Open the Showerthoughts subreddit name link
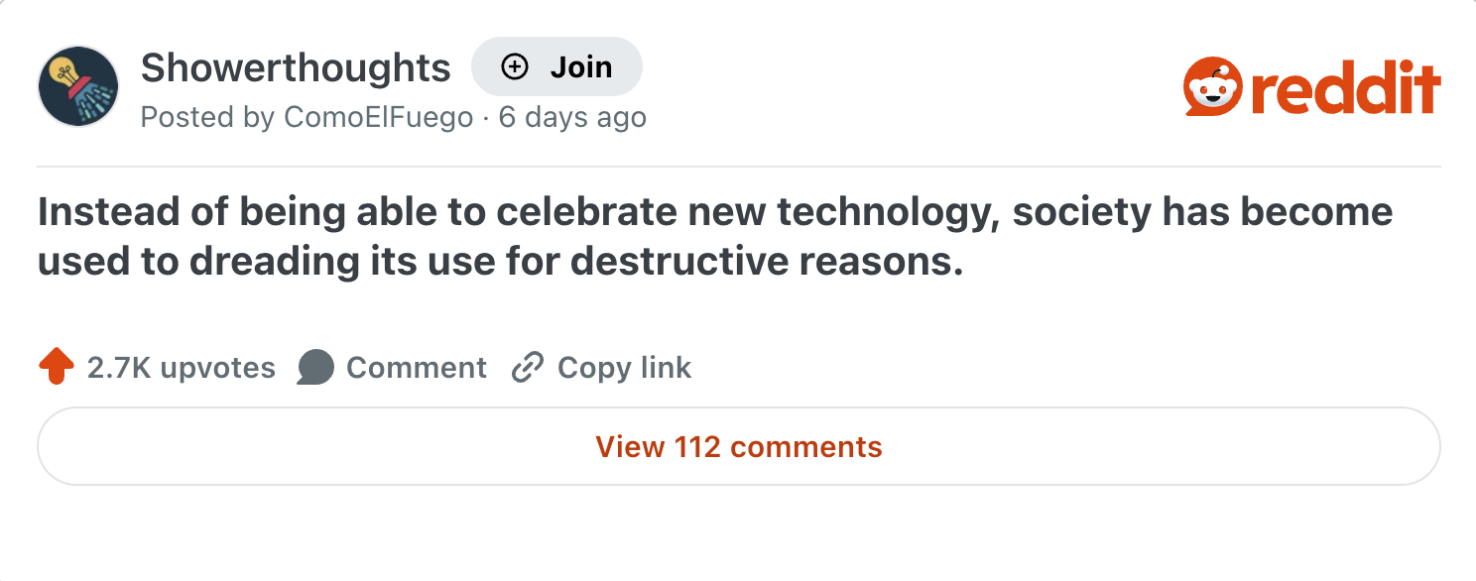The height and width of the screenshot is (581, 1476). click(296, 67)
